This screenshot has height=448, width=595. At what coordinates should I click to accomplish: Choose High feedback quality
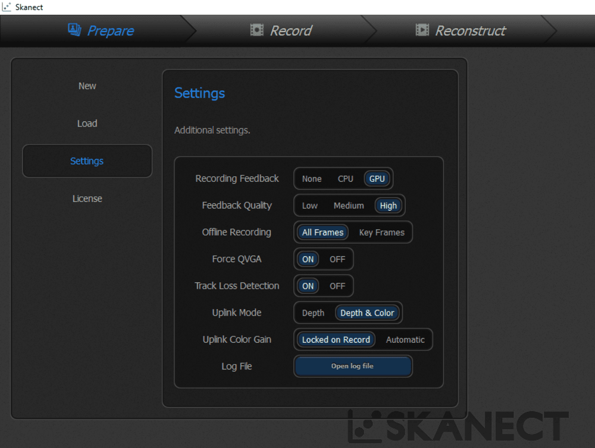[x=388, y=206]
